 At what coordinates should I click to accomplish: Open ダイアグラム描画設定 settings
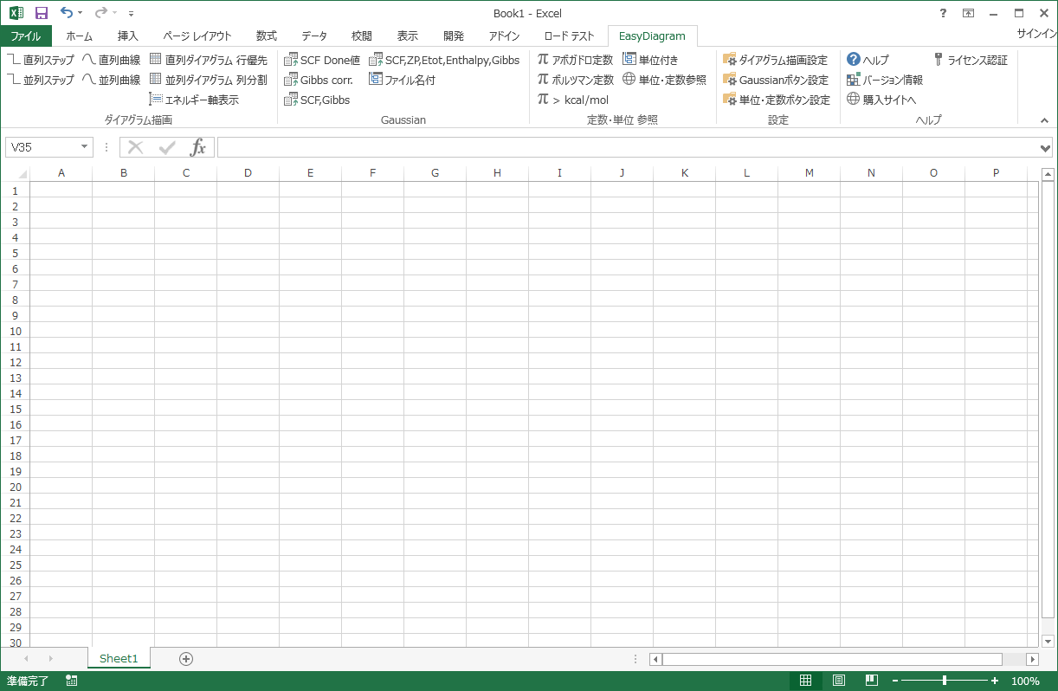(x=776, y=60)
